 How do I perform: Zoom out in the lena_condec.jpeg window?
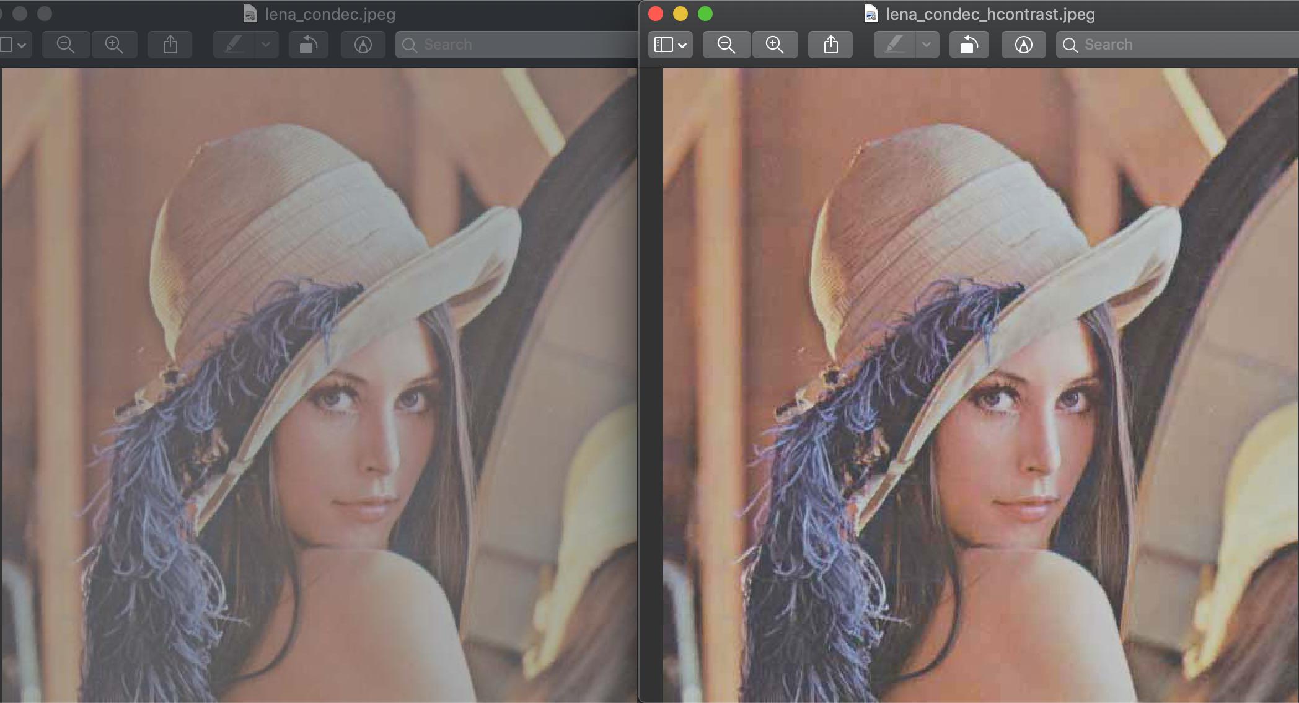click(x=66, y=45)
